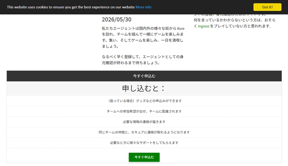Click the line ending 一日を満喫し

tap(143, 40)
